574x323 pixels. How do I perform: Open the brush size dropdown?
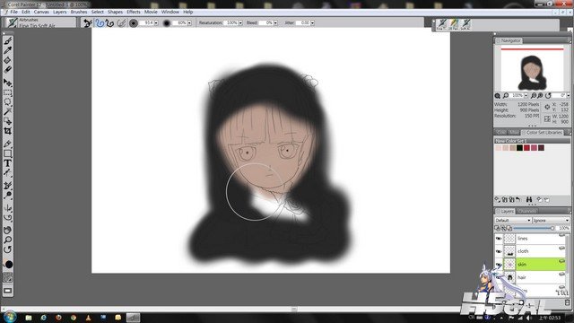click(156, 23)
